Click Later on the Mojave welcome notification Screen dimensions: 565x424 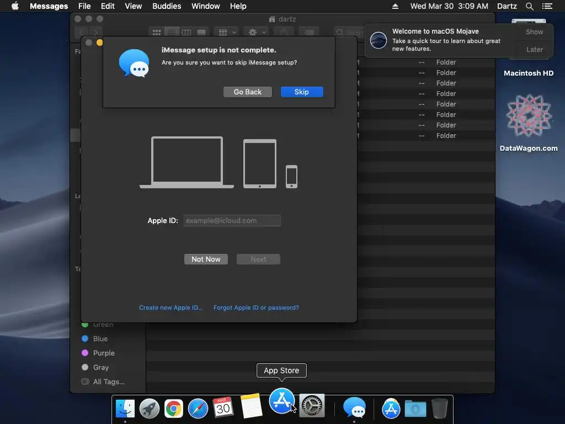point(534,49)
